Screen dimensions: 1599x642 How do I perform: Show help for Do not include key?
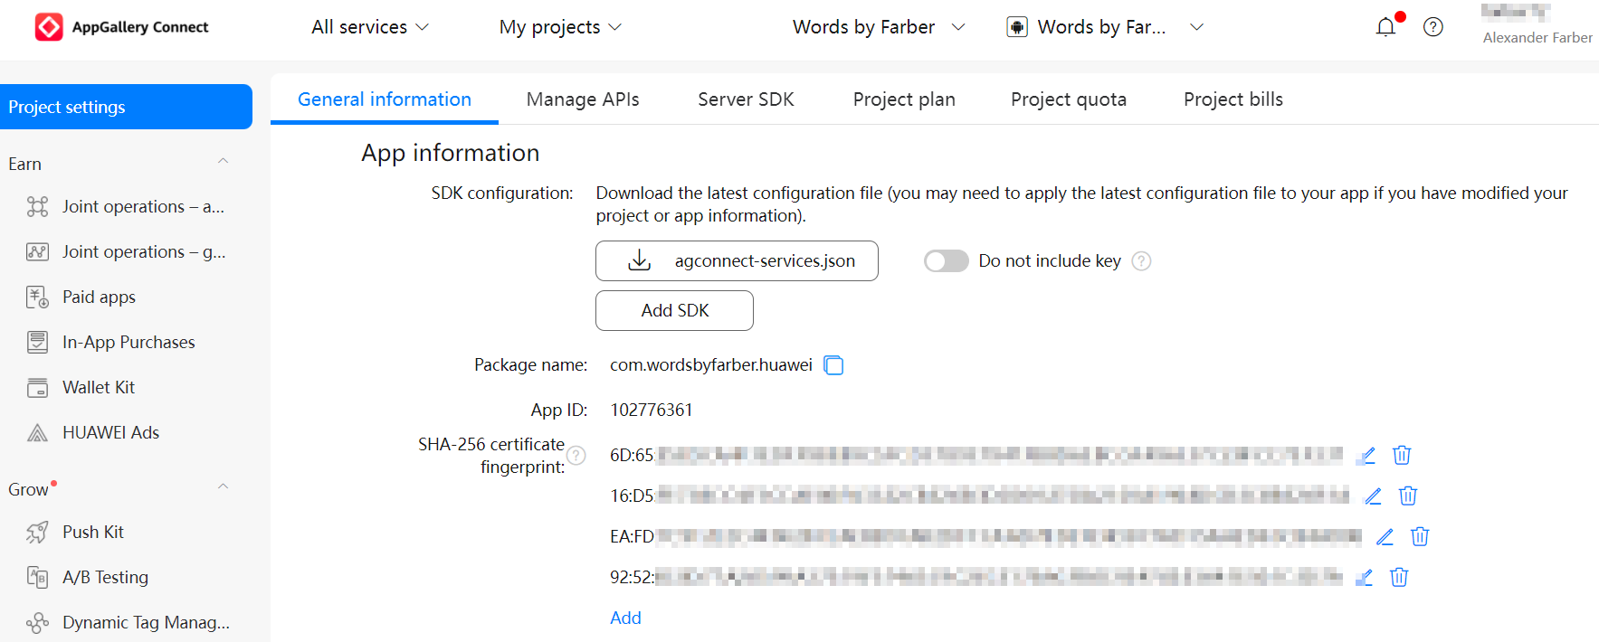pyautogui.click(x=1142, y=261)
